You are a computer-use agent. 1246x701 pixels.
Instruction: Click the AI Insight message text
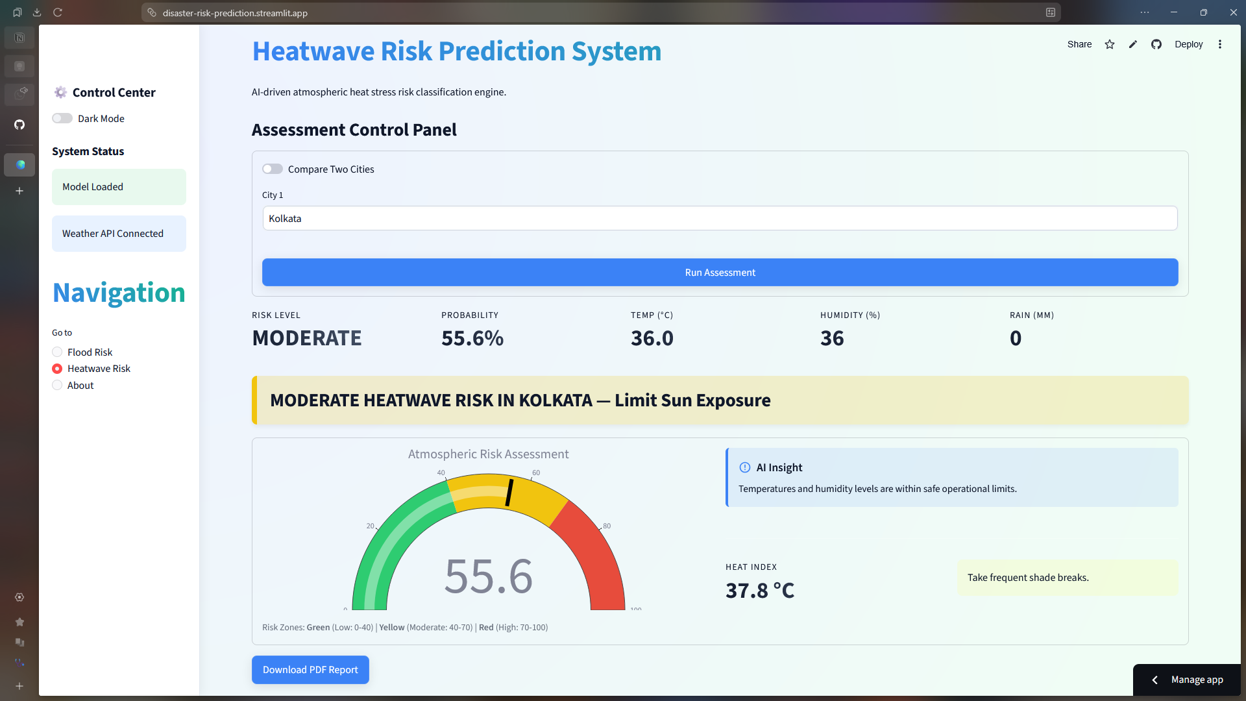877,489
